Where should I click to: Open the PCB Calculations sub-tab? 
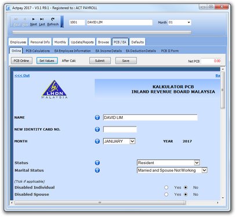coord(38,51)
